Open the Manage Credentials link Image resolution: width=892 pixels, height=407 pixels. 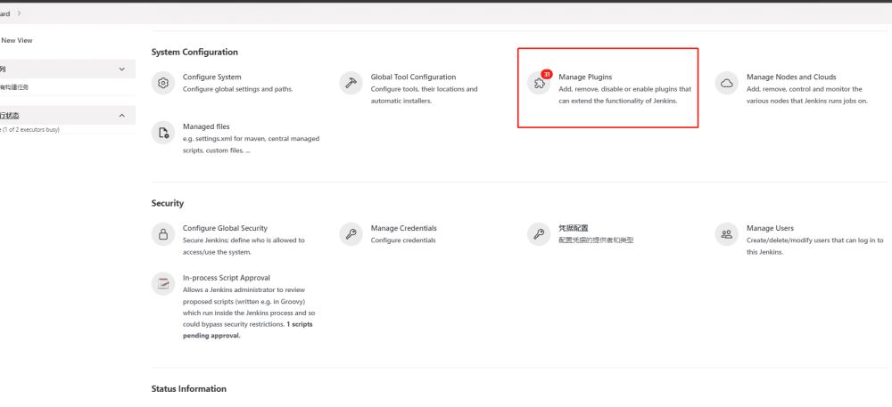[x=404, y=228]
